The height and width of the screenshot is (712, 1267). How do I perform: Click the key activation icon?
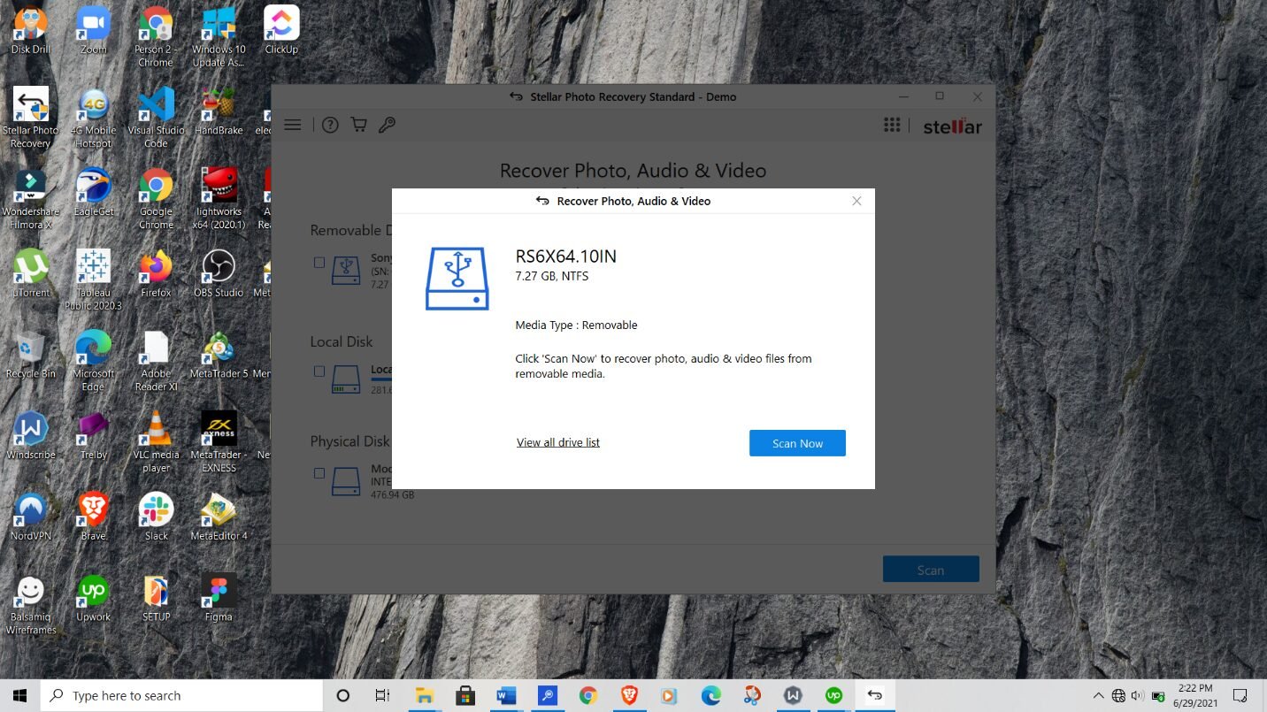point(387,125)
